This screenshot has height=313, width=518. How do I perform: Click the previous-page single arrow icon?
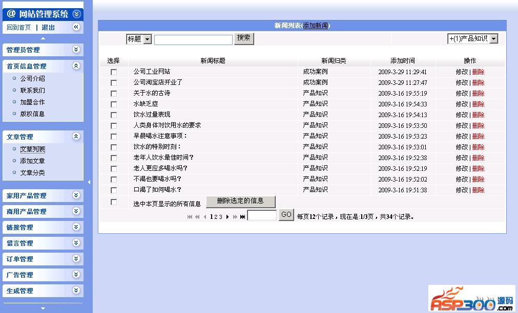[x=205, y=217]
